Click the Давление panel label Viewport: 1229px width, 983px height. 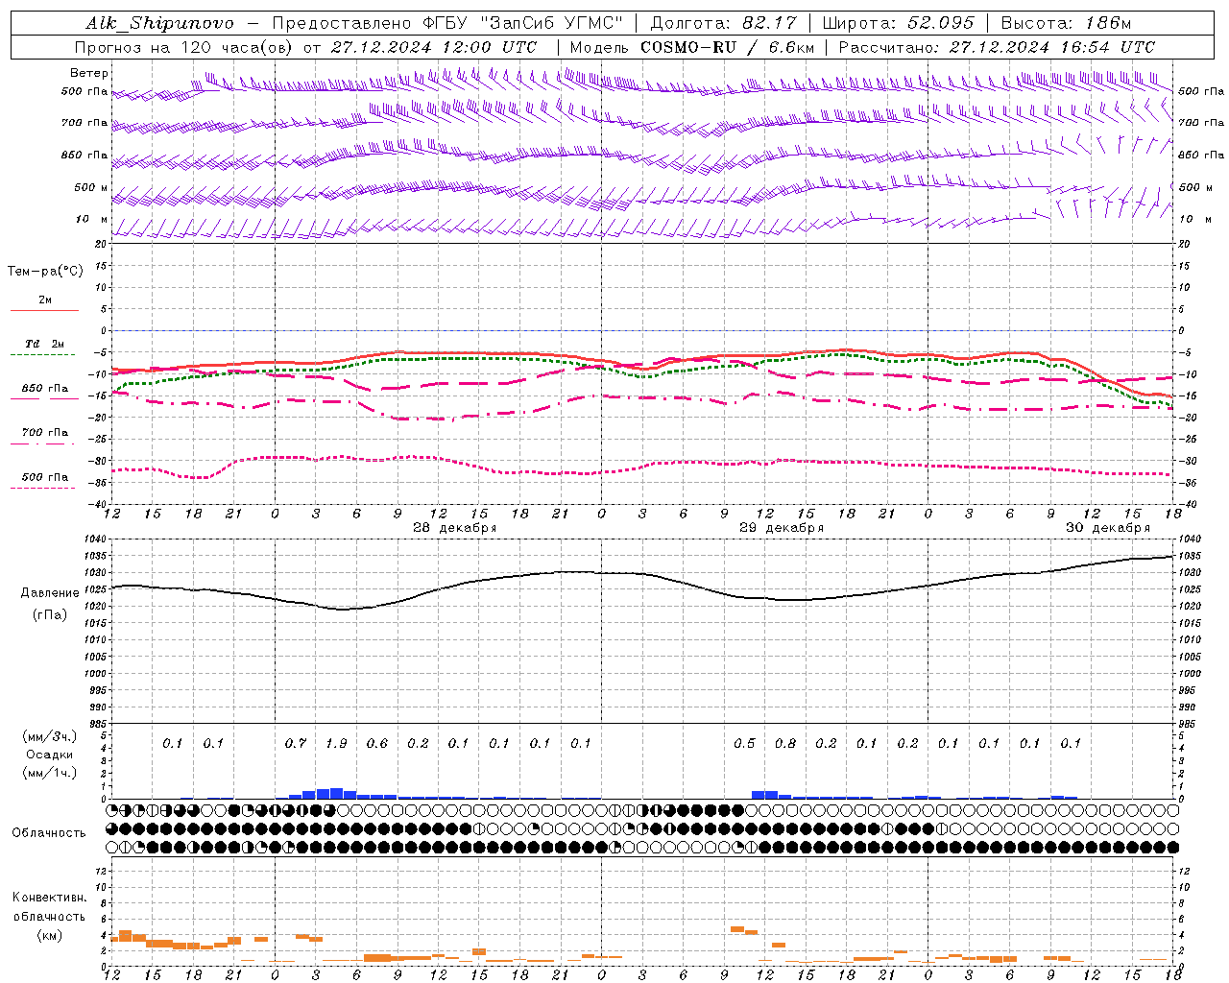click(x=50, y=593)
